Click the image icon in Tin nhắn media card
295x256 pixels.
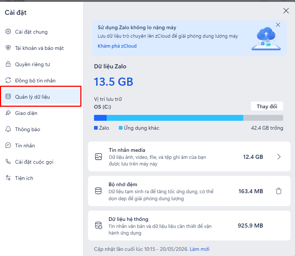98,157
